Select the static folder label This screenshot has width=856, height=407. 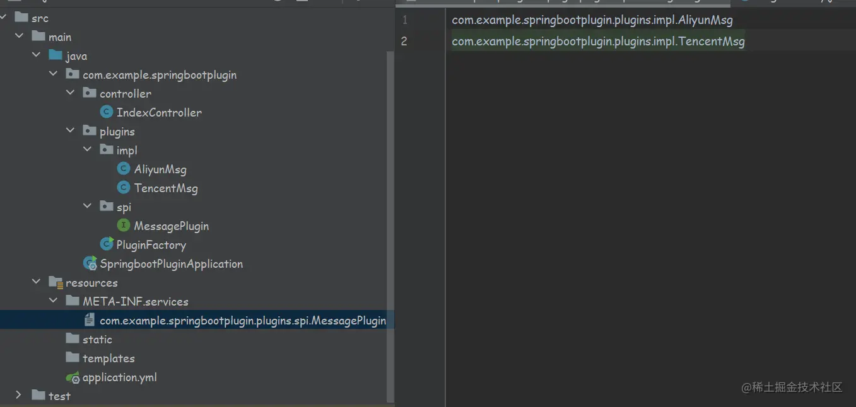pos(97,339)
